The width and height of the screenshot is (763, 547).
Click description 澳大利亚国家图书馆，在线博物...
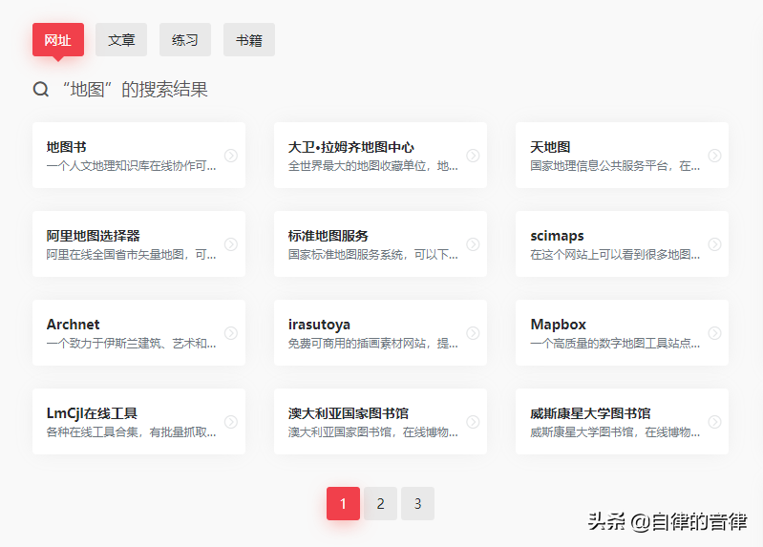372,432
